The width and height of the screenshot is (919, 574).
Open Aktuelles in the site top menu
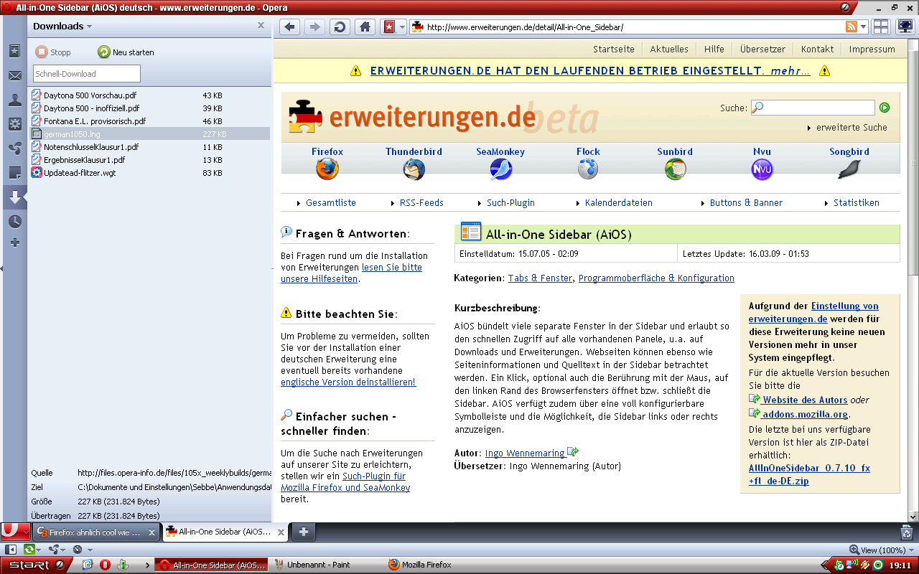point(669,50)
